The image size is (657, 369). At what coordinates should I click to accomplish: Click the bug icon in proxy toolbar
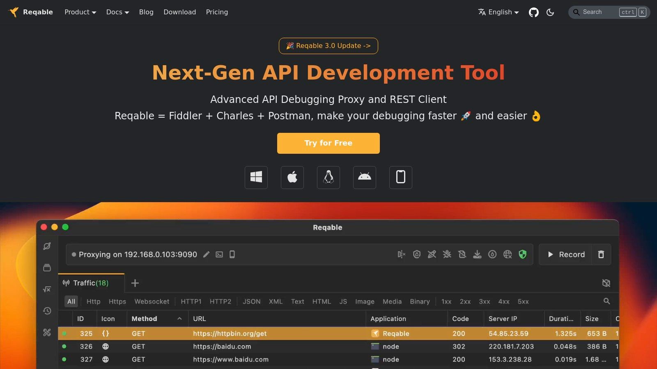tap(447, 255)
